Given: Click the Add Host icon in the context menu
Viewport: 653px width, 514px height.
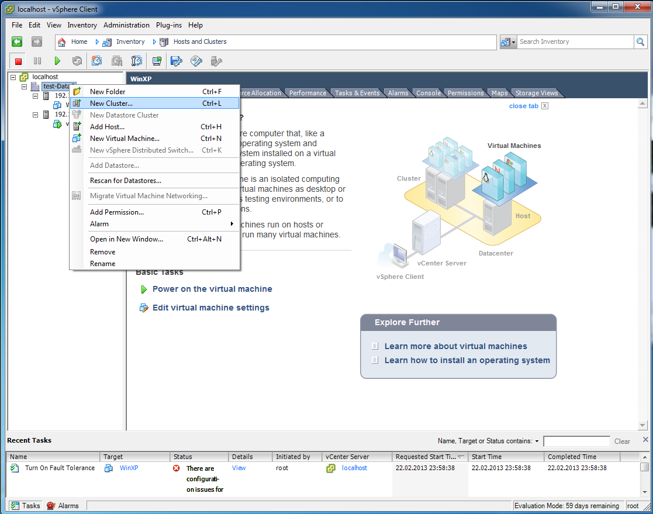Looking at the screenshot, I should pyautogui.click(x=77, y=127).
